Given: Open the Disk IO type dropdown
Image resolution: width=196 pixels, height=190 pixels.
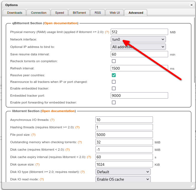Looking at the screenshot, I should [x=123, y=172].
